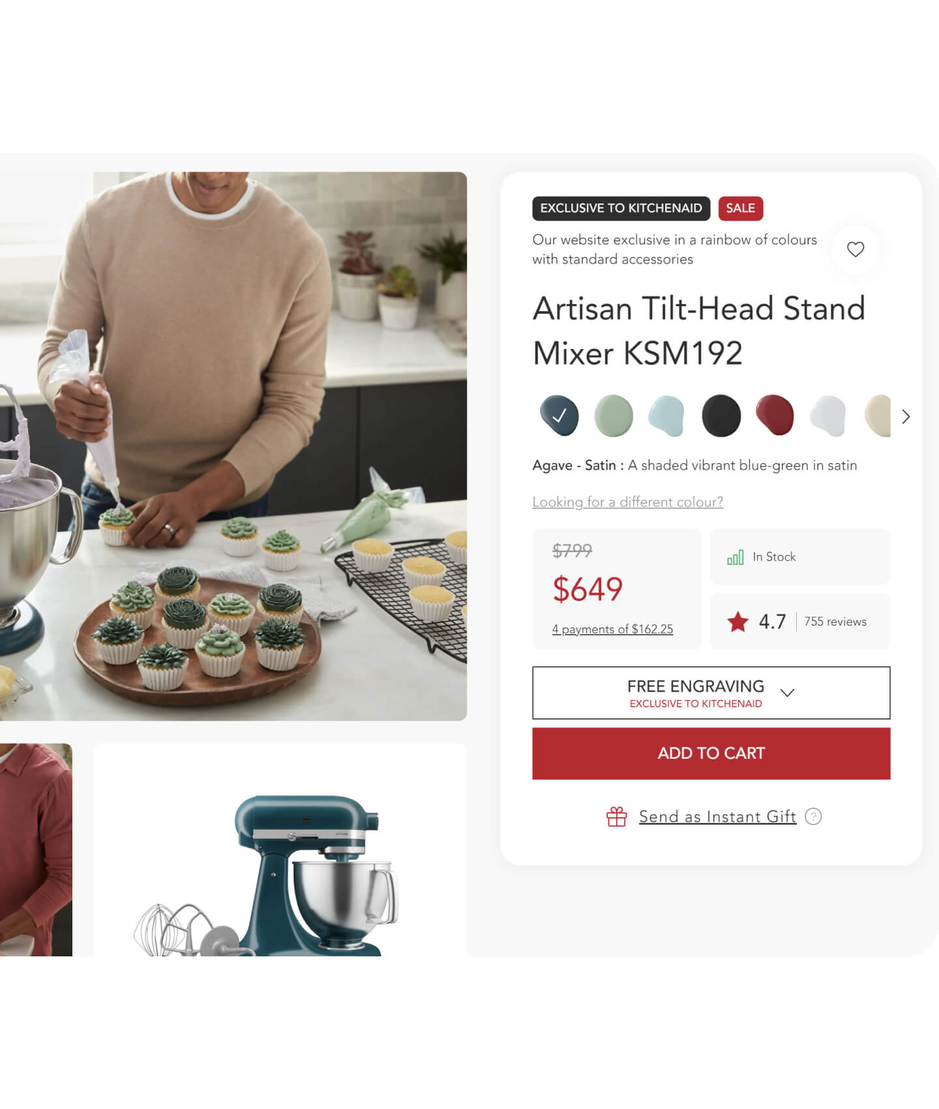
Task: Choose the pale green colour swatch
Action: point(614,416)
